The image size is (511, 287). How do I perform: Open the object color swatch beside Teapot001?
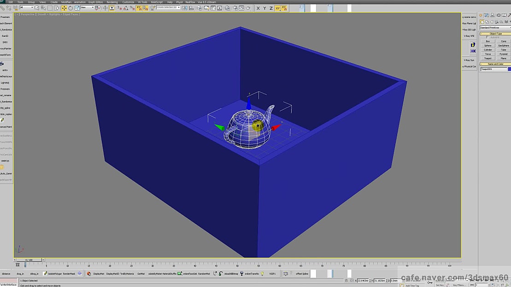tap(509, 69)
